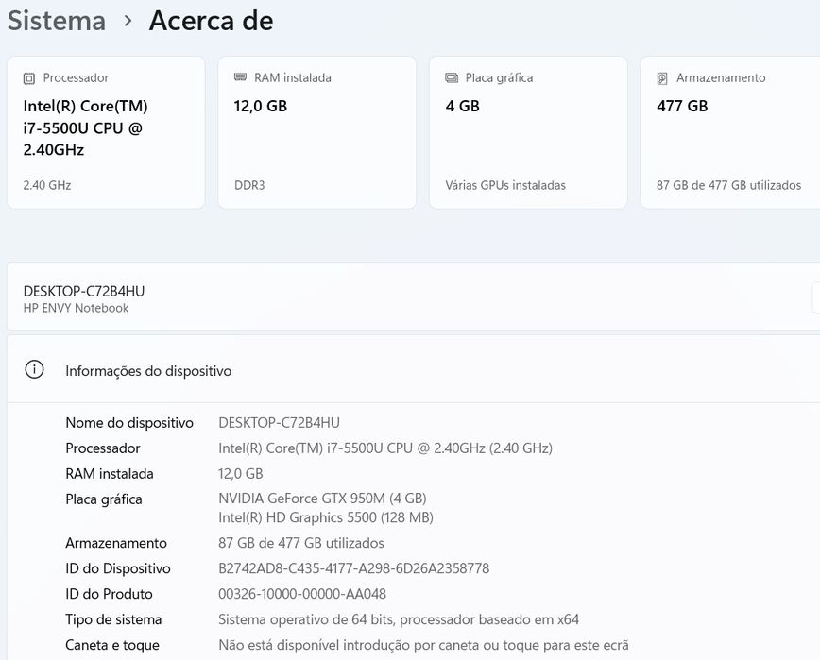
Task: Click the Caneta e toque label
Action: coord(112,646)
